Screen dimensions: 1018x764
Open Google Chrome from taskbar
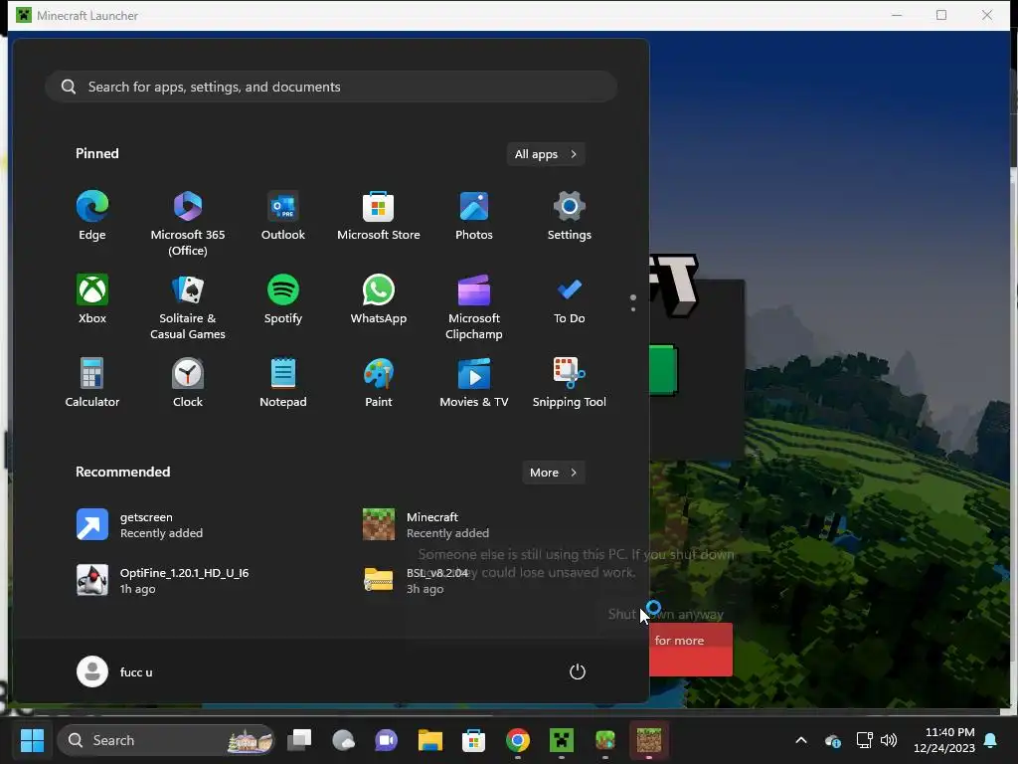coord(517,740)
